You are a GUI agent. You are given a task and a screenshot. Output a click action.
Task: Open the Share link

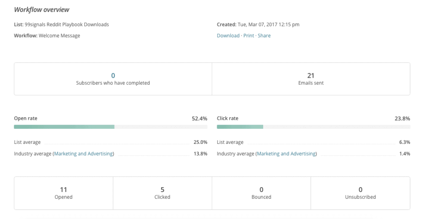pyautogui.click(x=264, y=36)
